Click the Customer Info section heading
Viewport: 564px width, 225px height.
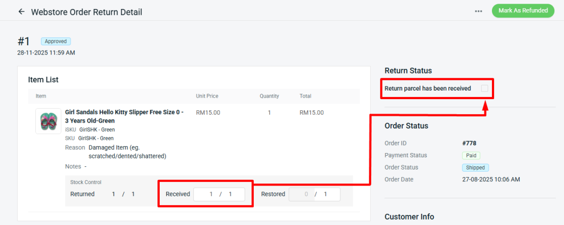[409, 216]
